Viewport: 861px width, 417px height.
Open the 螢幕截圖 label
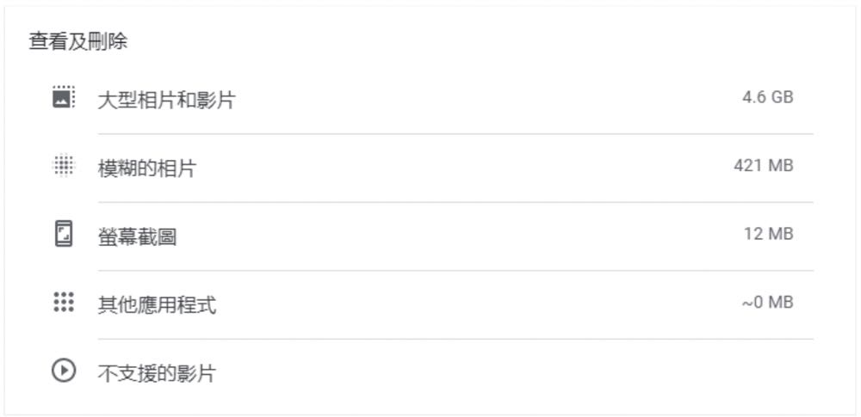click(x=138, y=237)
